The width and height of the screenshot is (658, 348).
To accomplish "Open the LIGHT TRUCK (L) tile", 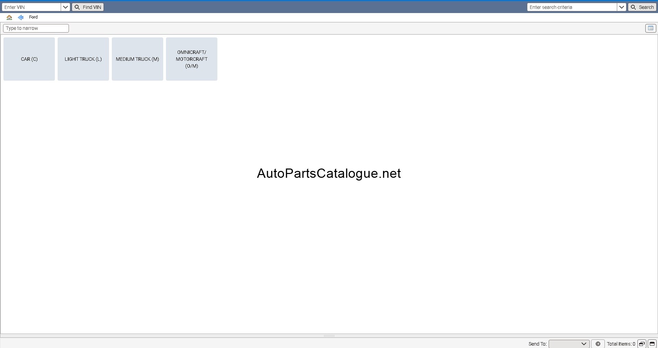I will (83, 59).
